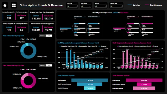Select LioCinema upgrade-to-downgrade ratio 0.2

point(22,30)
